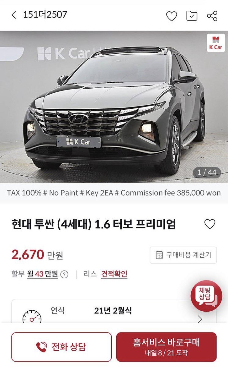Open the 견적확인 lease quote link
The height and width of the screenshot is (377, 228).
click(114, 274)
